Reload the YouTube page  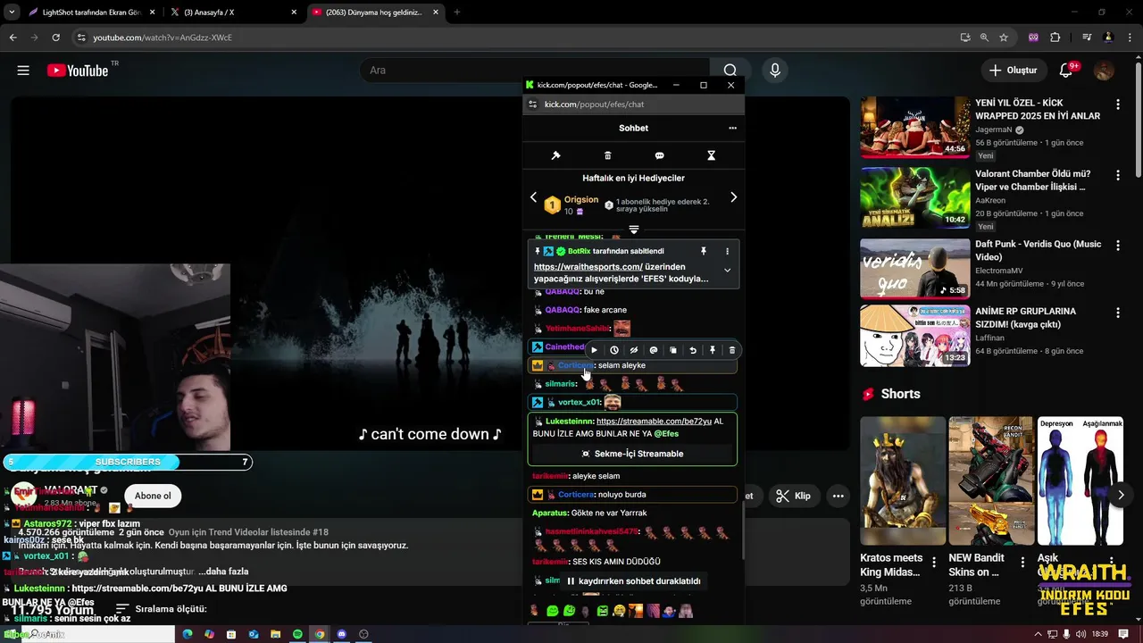coord(56,38)
